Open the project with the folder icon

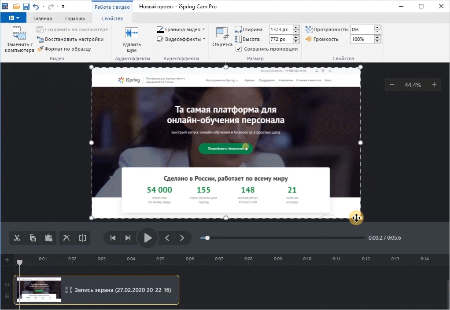(16, 6)
